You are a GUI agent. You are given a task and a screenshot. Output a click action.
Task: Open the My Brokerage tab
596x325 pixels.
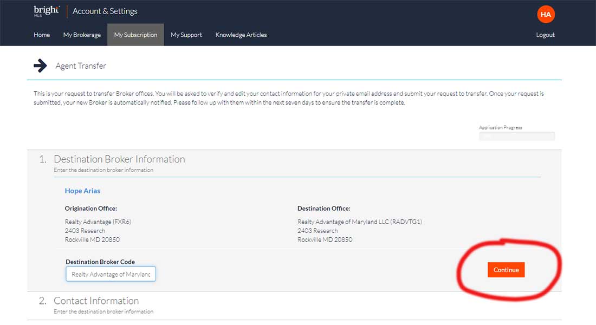click(82, 35)
